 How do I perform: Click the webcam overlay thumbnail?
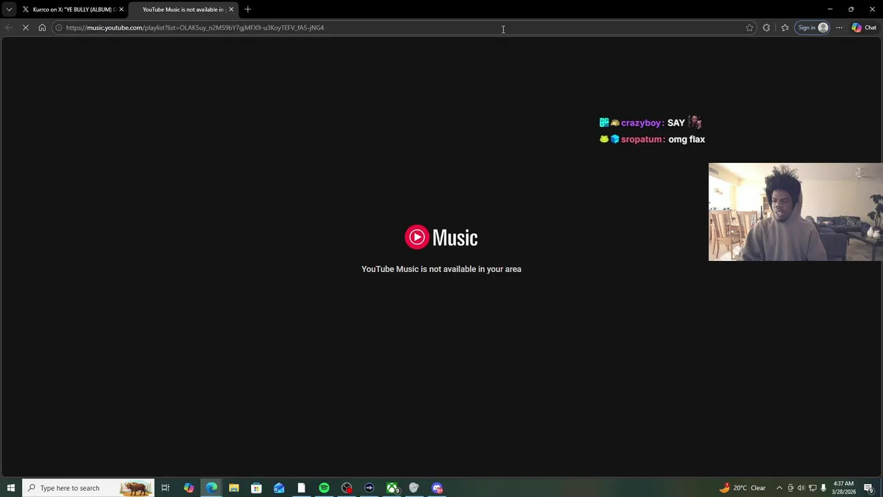tap(795, 212)
